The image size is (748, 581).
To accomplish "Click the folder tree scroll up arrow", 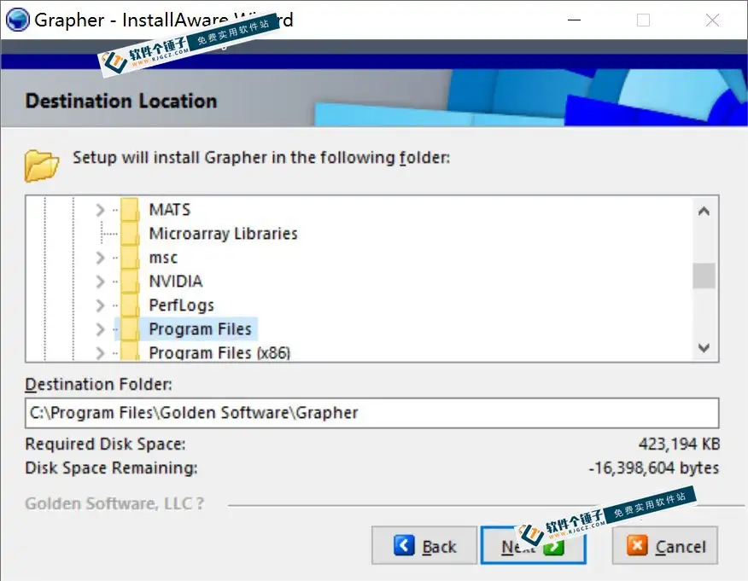I will [704, 211].
